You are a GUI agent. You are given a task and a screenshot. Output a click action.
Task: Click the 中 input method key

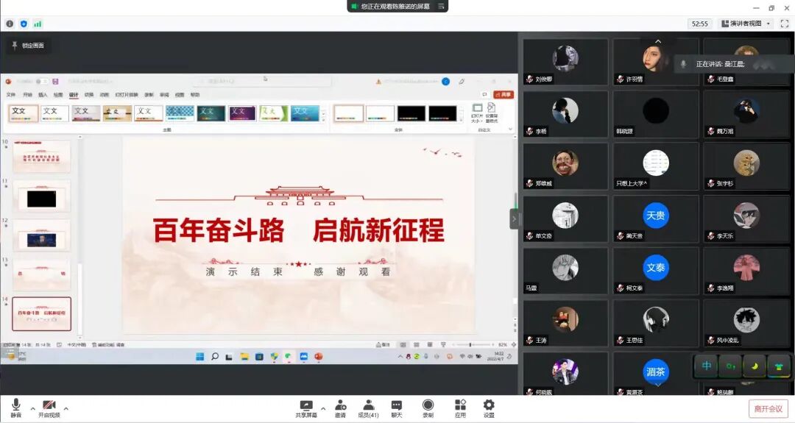706,366
